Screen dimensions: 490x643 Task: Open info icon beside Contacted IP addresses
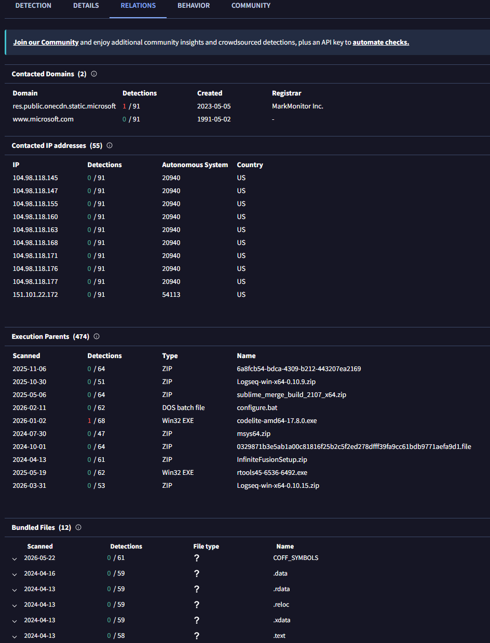point(110,145)
